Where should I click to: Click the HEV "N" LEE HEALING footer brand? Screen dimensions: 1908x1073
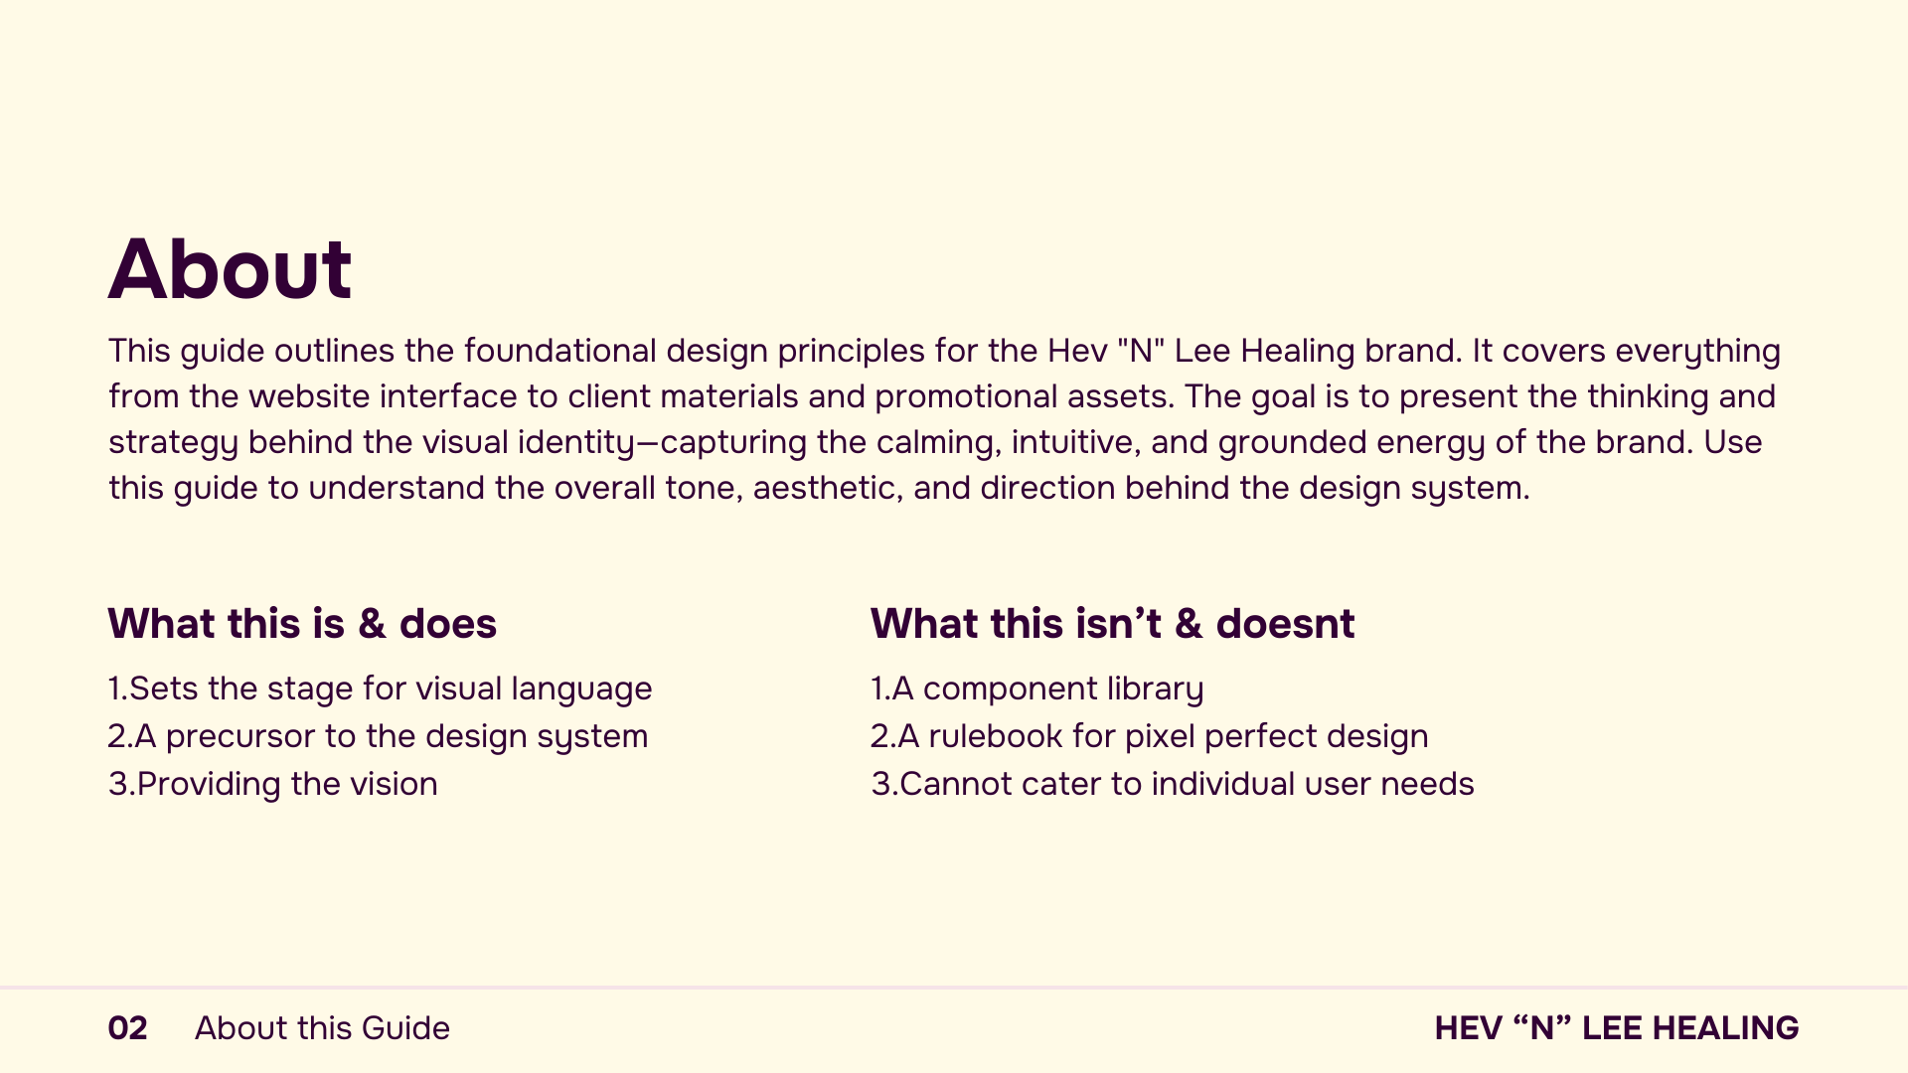[x=1617, y=1028]
